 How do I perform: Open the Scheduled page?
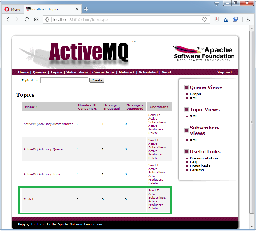(x=148, y=72)
